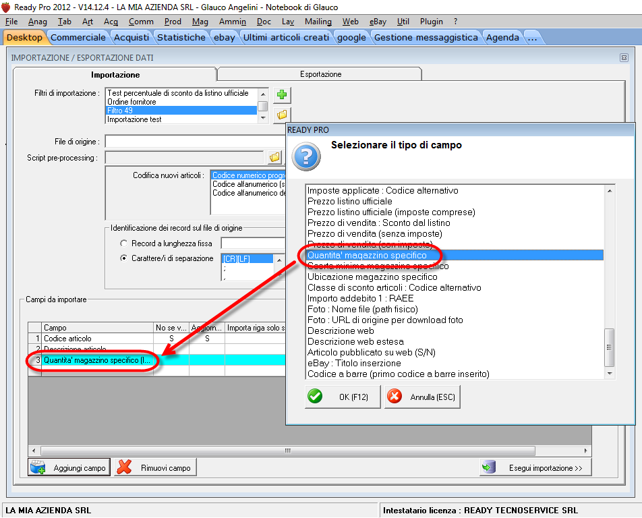This screenshot has height=518, width=642.
Task: Click the Aggiungi campo basket icon
Action: click(x=38, y=467)
